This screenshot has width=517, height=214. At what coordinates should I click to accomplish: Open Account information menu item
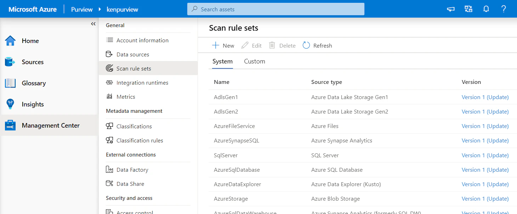[x=148, y=40]
